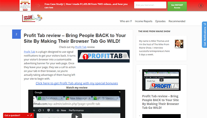The image size is (207, 118).
Task: Click THE MIKE FROM MAINE SHOW heading
Action: click(x=154, y=31)
